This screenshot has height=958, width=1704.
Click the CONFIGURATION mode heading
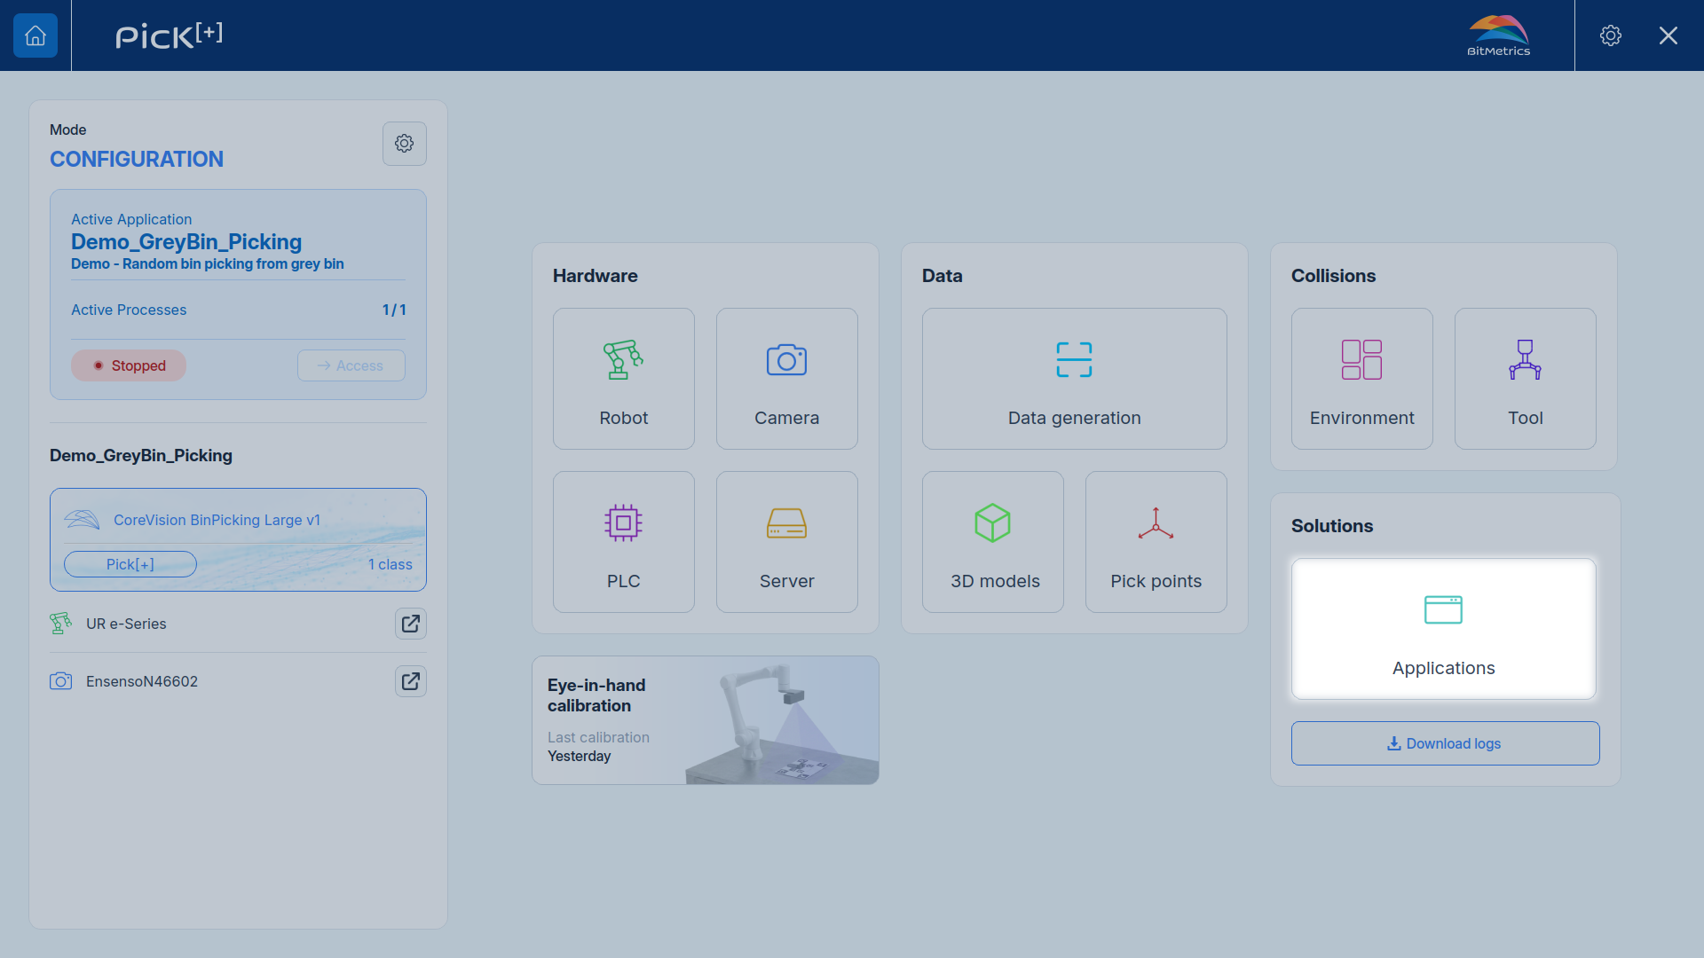tap(137, 159)
